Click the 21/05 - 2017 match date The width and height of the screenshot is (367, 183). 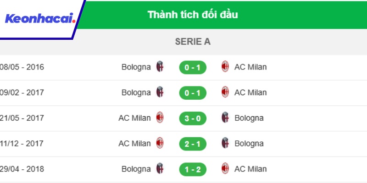coord(22,118)
